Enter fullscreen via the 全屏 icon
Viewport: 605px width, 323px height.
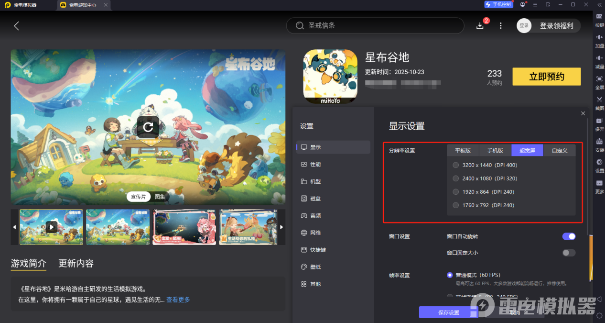point(599,84)
